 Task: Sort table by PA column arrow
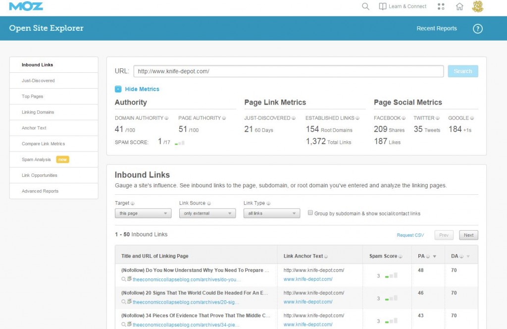[435, 257]
